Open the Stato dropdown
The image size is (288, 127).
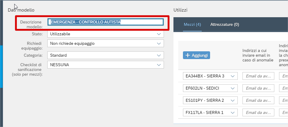tap(105, 34)
